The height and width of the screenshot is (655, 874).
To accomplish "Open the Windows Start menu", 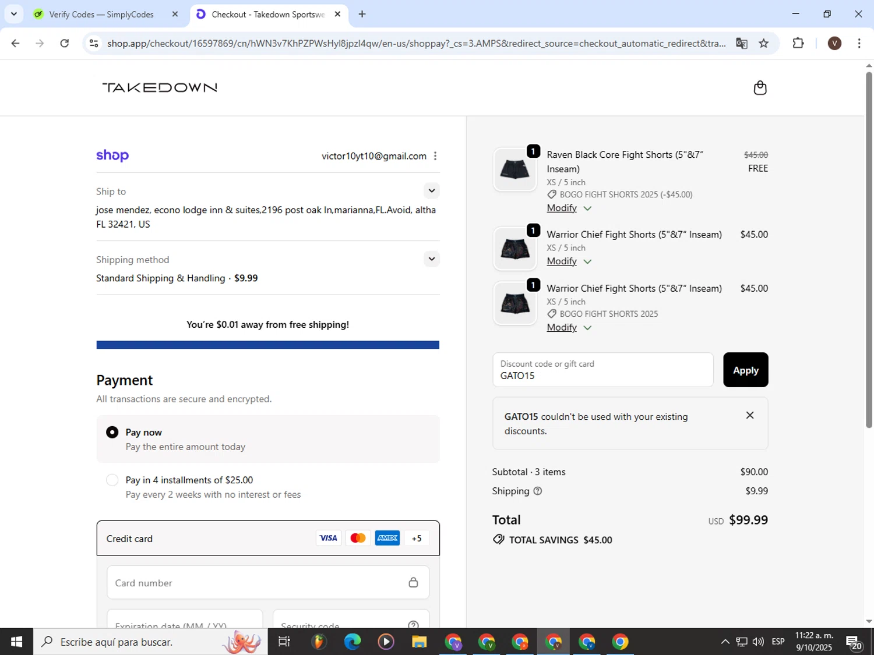I will click(16, 642).
